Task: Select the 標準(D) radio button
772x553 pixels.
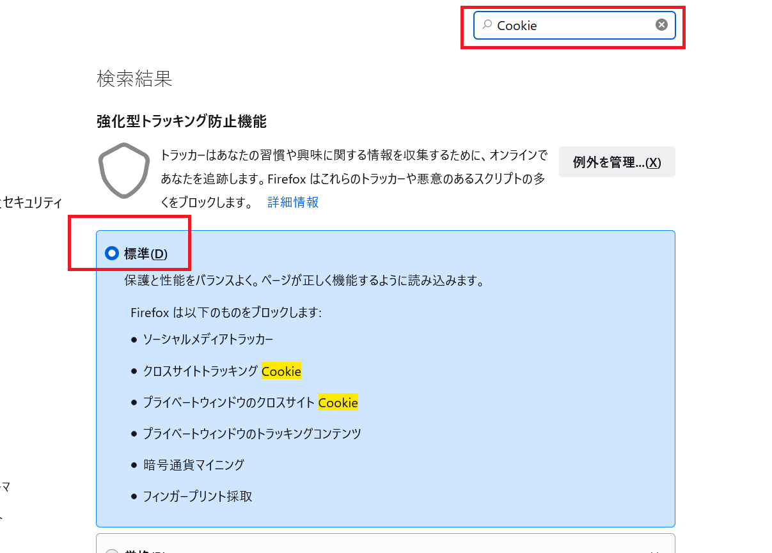Action: tap(112, 254)
